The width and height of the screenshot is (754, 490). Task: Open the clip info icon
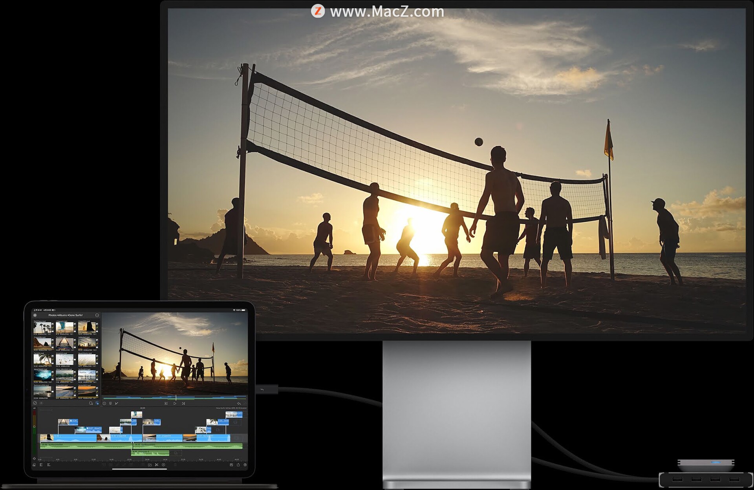point(104,403)
